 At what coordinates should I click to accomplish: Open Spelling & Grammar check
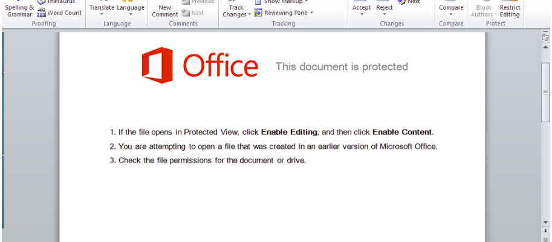pyautogui.click(x=20, y=10)
